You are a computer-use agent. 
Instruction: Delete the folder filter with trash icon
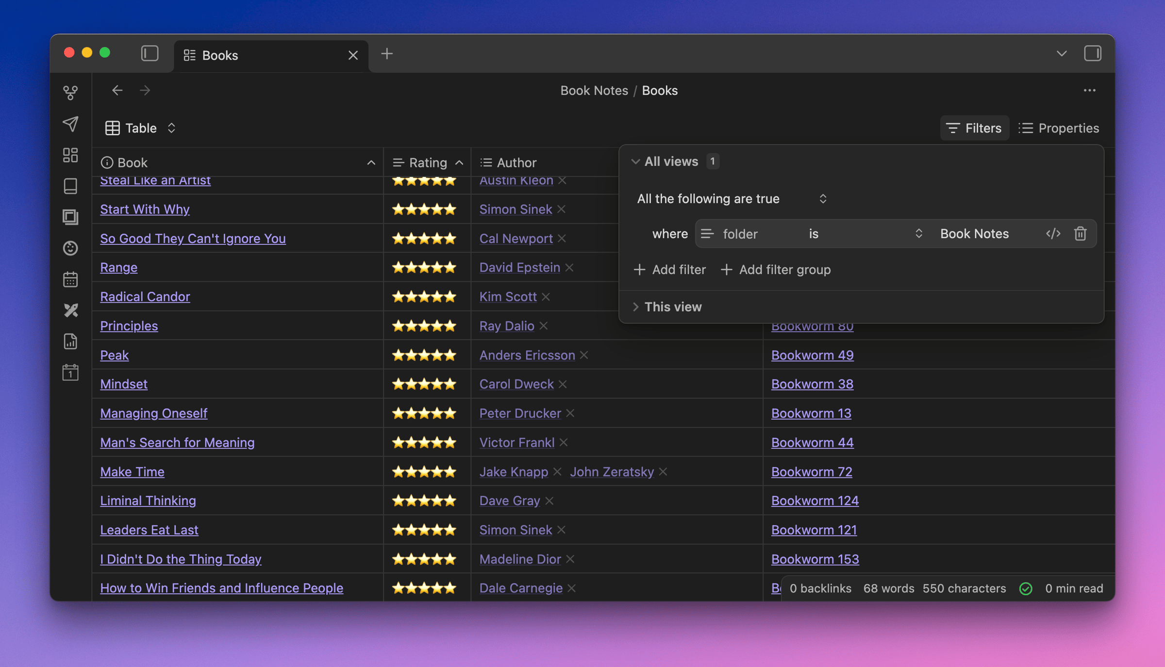point(1080,234)
